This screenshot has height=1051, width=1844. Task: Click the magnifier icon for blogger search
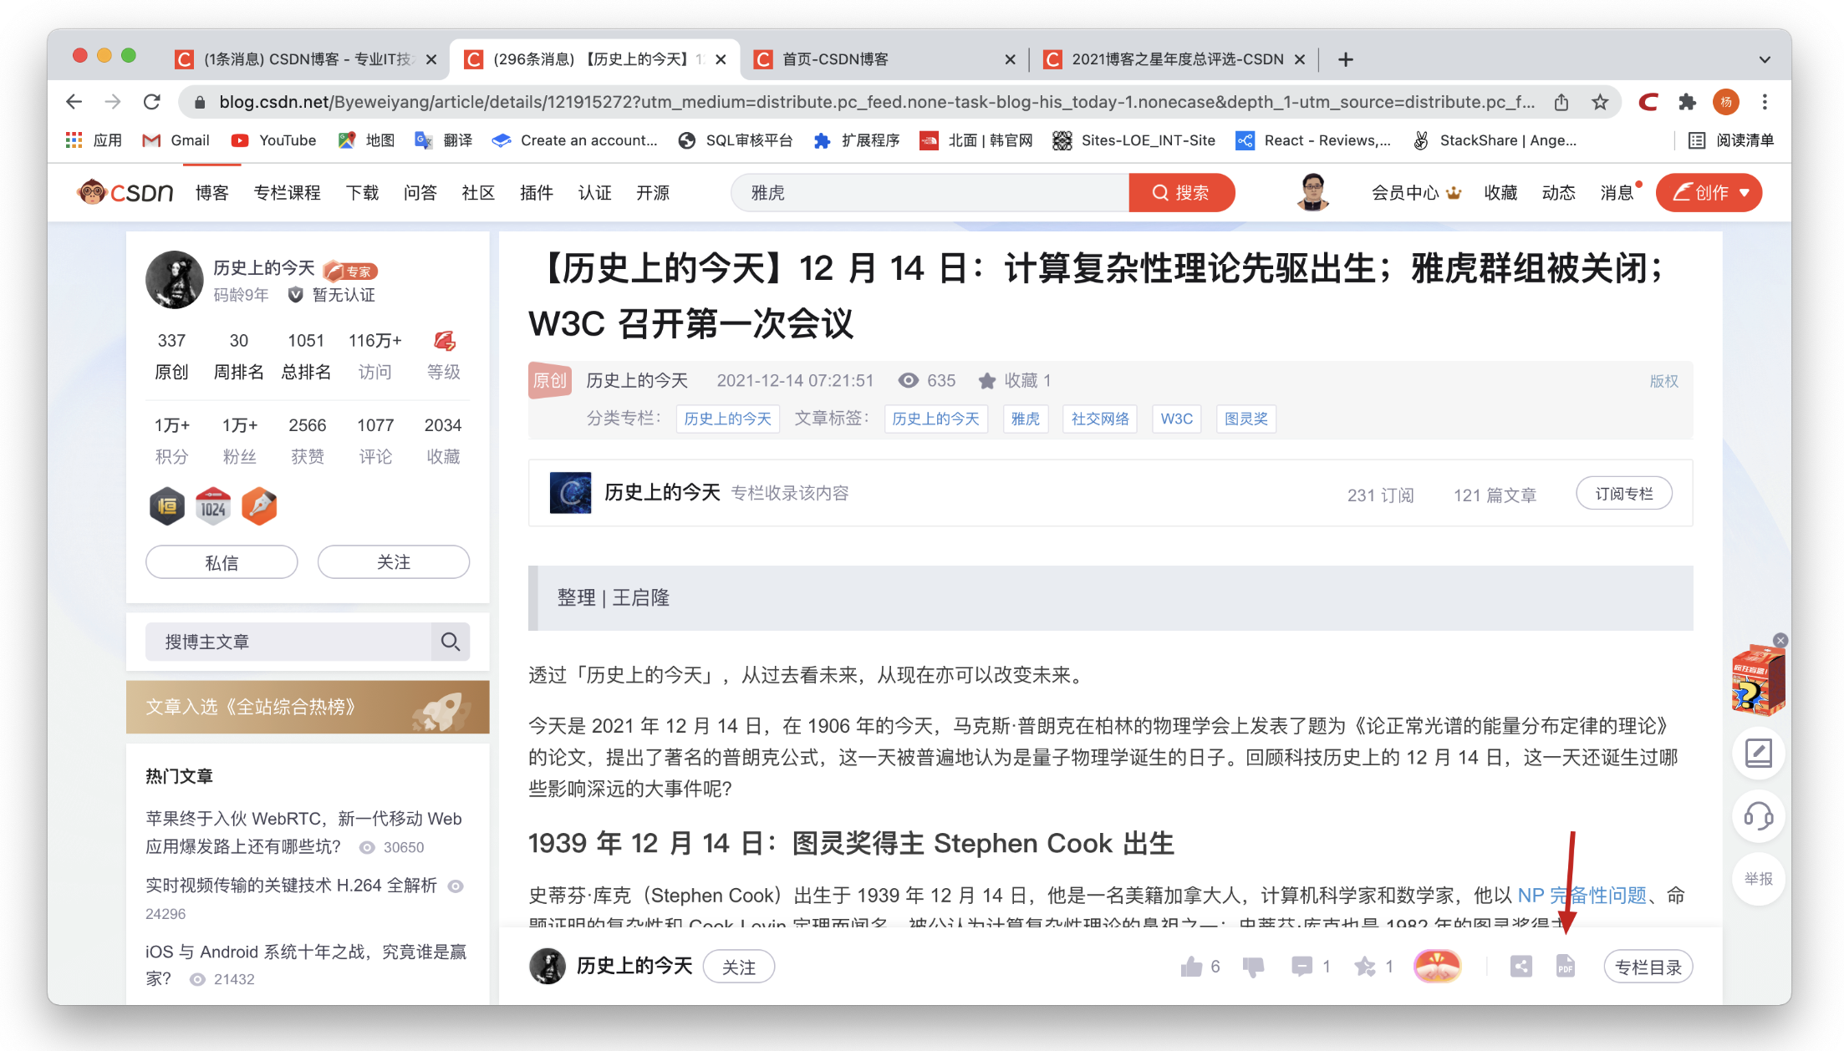pos(451,642)
